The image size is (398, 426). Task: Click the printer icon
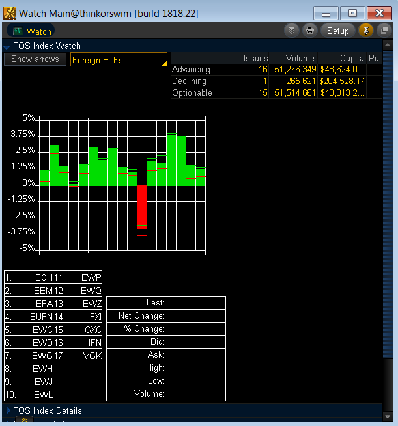click(309, 31)
